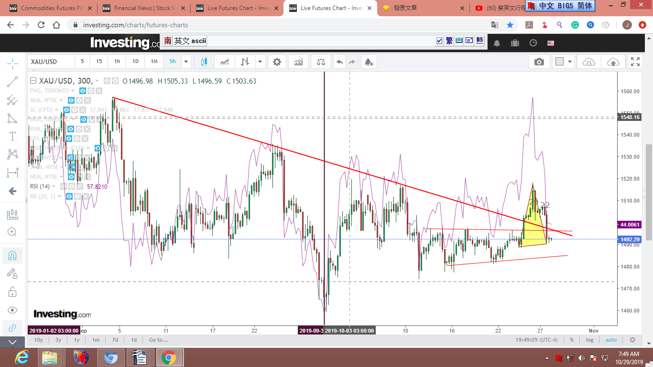The height and width of the screenshot is (367, 653).
Task: Toggle magnet mode in left toolbar
Action: point(12,256)
